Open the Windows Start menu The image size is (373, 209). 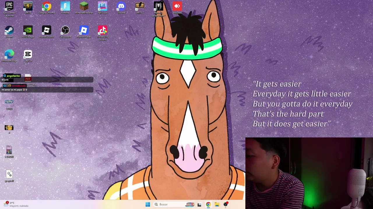[148, 204]
